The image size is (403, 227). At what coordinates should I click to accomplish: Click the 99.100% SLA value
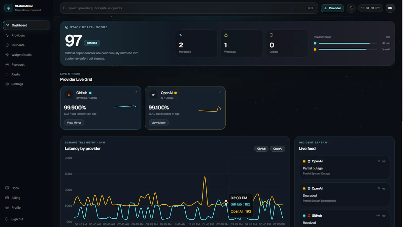159,108
